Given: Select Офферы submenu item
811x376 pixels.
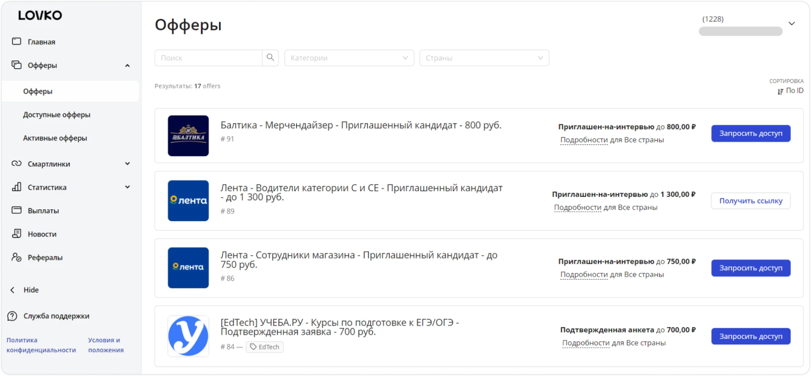Looking at the screenshot, I should tap(70, 91).
